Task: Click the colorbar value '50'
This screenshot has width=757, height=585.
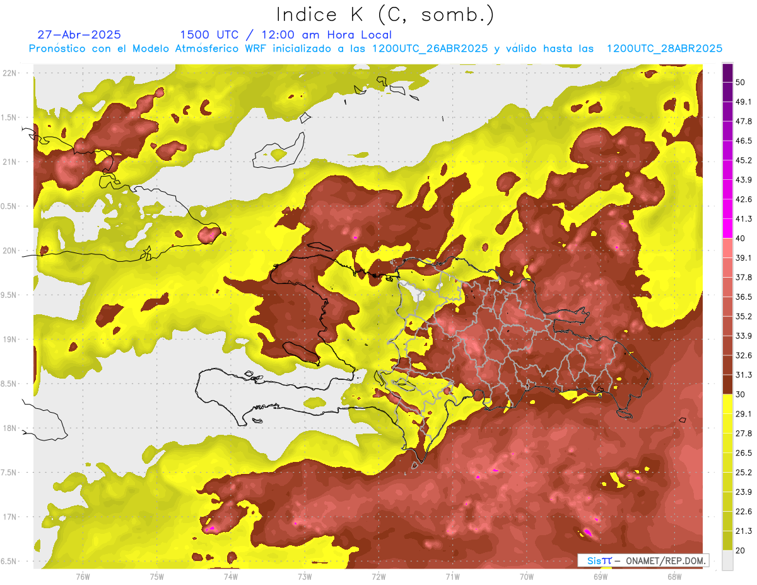Action: click(741, 82)
